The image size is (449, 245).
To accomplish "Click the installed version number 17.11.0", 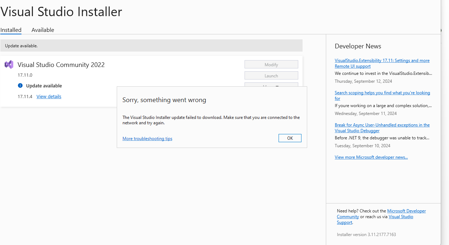I will 25,75.
